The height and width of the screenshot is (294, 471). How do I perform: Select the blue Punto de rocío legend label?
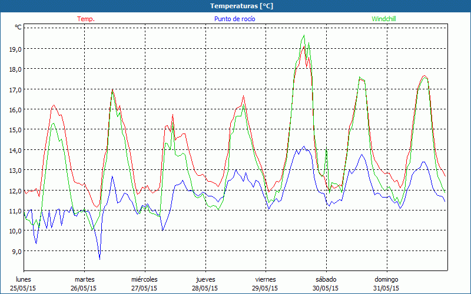pos(234,19)
